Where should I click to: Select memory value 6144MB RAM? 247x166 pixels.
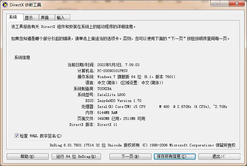click(x=107, y=113)
